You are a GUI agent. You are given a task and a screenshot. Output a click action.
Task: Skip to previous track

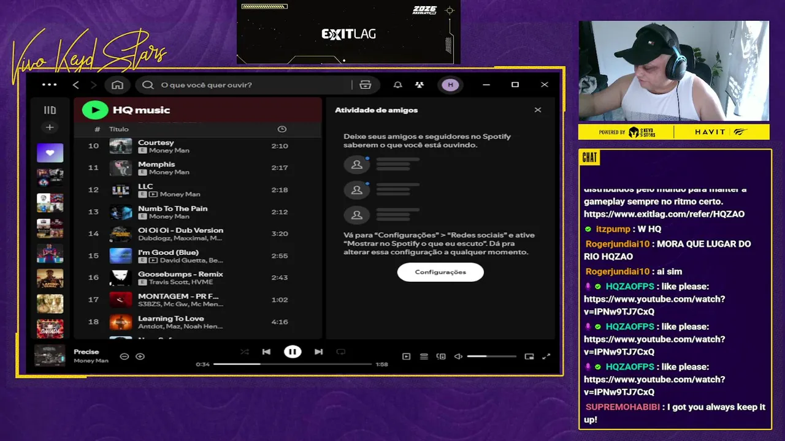(266, 352)
